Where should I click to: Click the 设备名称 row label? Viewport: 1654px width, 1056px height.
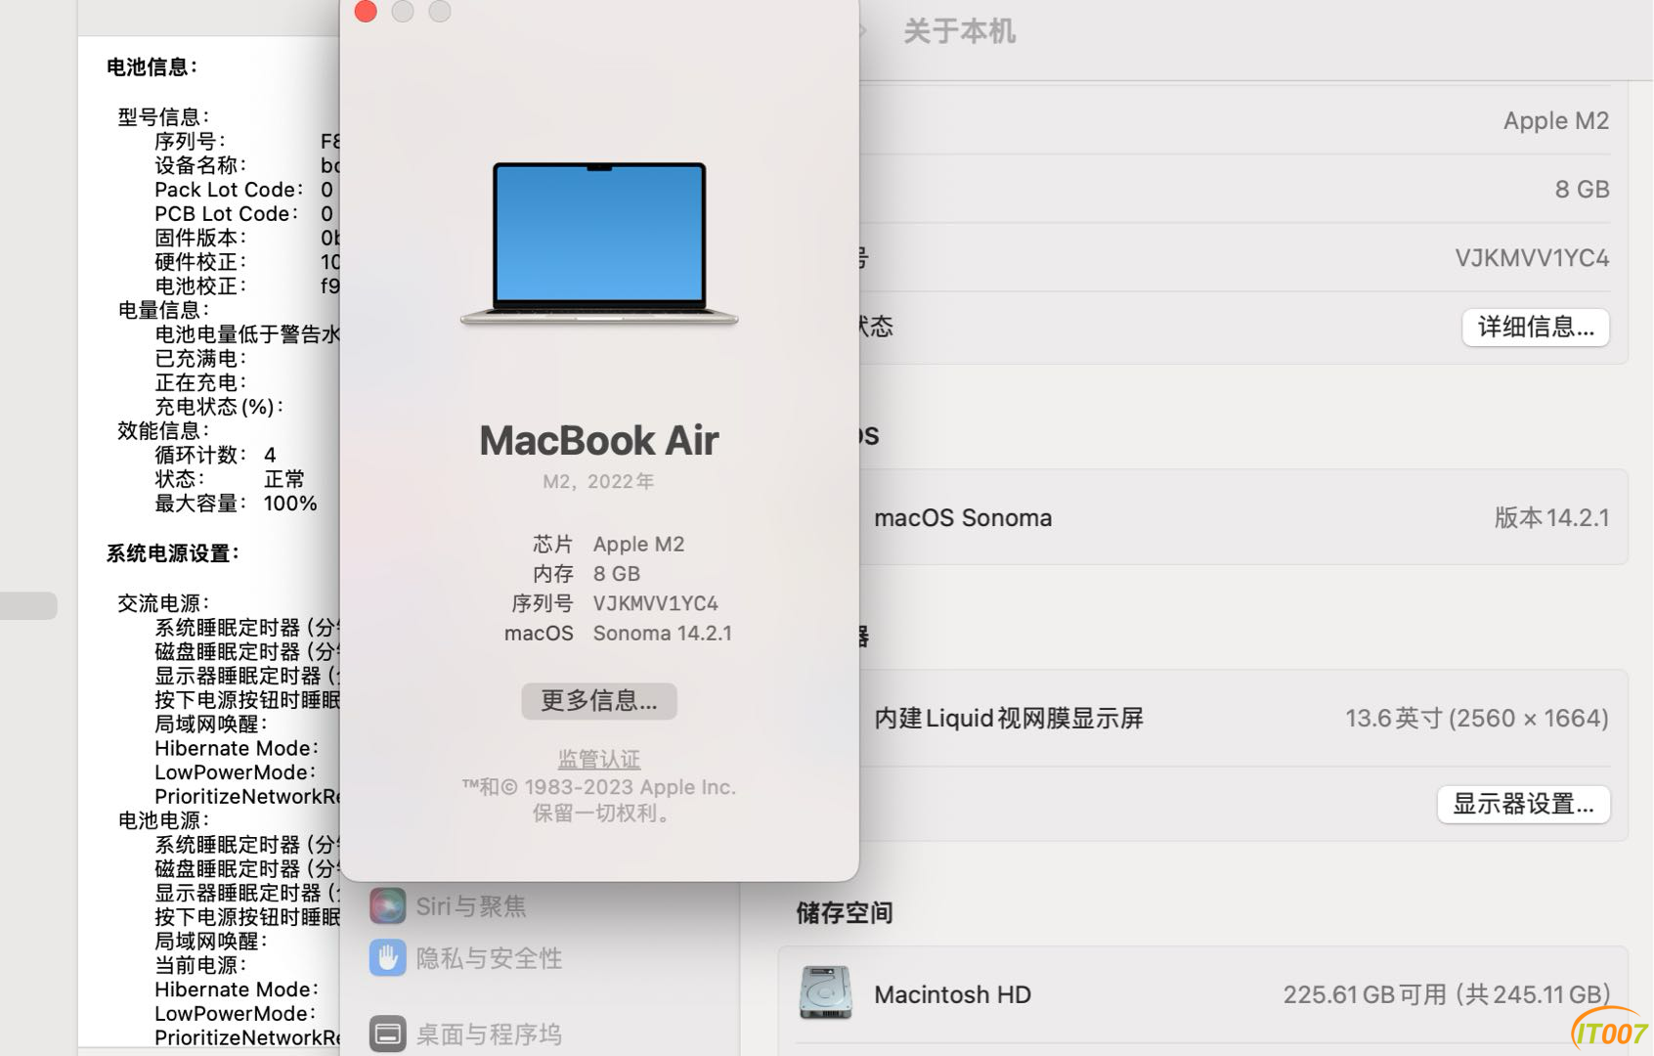pos(200,165)
